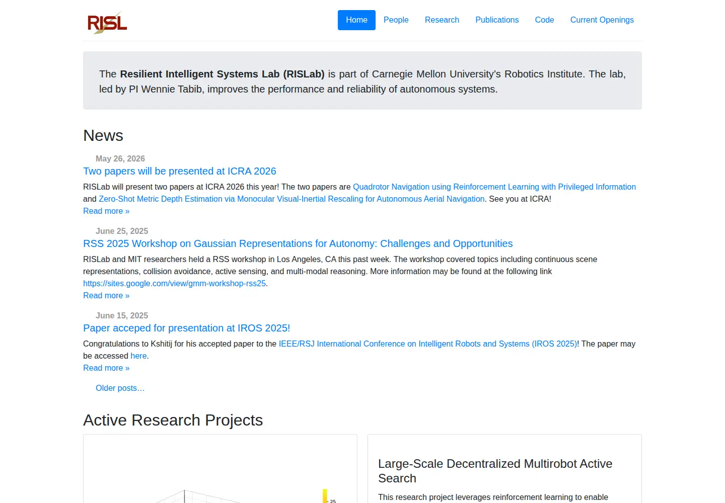Click the 'Active Research Projects' heading

173,420
